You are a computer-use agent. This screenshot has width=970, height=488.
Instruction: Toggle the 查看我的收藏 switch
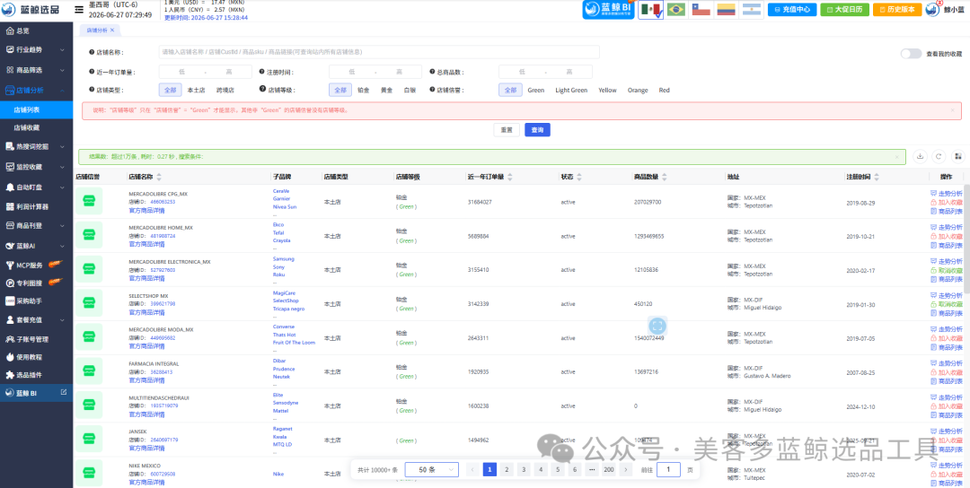[912, 54]
